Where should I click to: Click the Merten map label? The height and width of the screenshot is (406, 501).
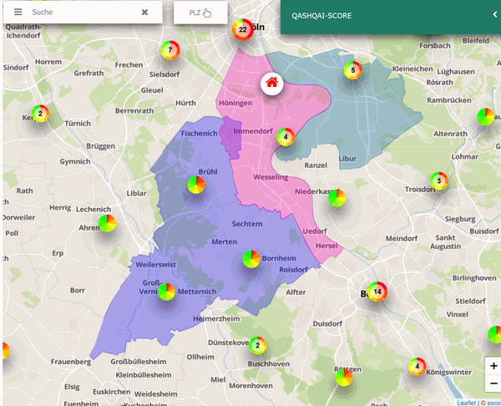click(x=225, y=241)
